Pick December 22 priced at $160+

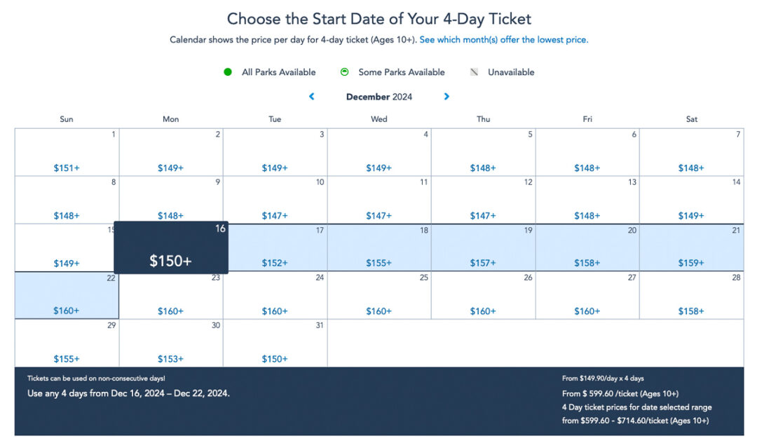click(66, 294)
